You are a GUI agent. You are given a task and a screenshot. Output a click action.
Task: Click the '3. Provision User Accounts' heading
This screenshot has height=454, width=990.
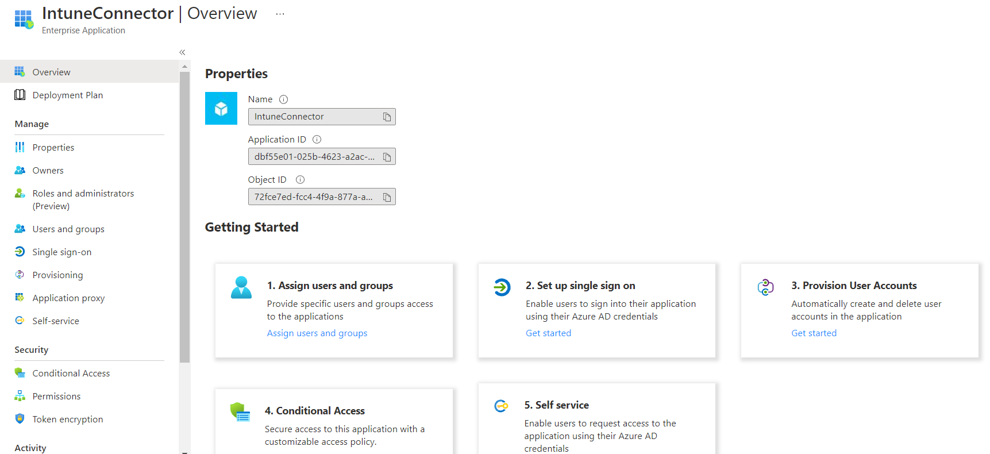(854, 286)
